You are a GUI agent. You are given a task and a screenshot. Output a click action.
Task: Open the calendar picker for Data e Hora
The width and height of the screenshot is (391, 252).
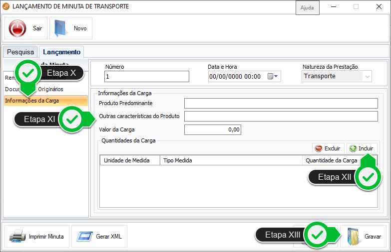point(273,77)
